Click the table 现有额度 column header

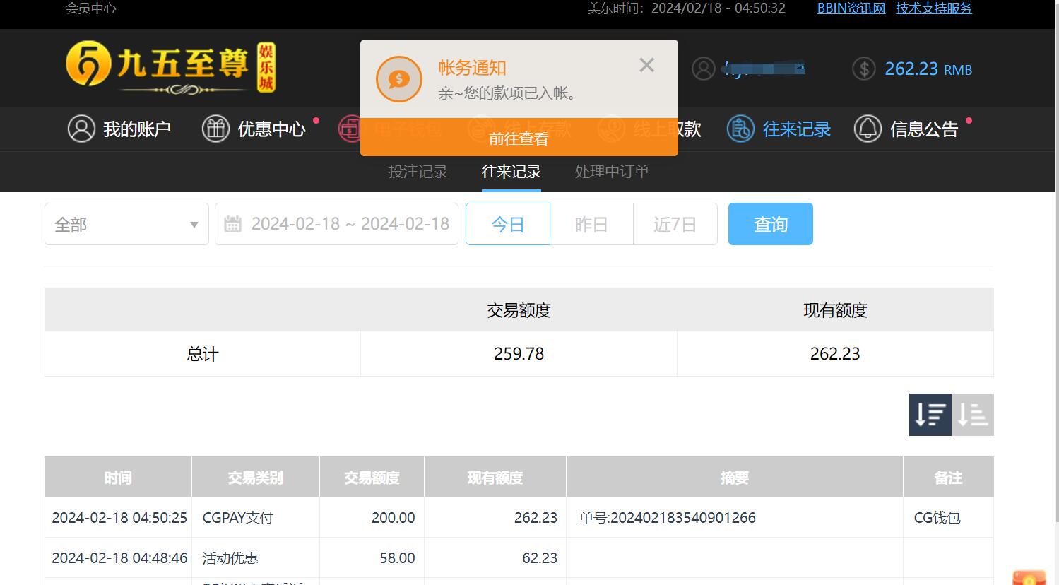[495, 478]
